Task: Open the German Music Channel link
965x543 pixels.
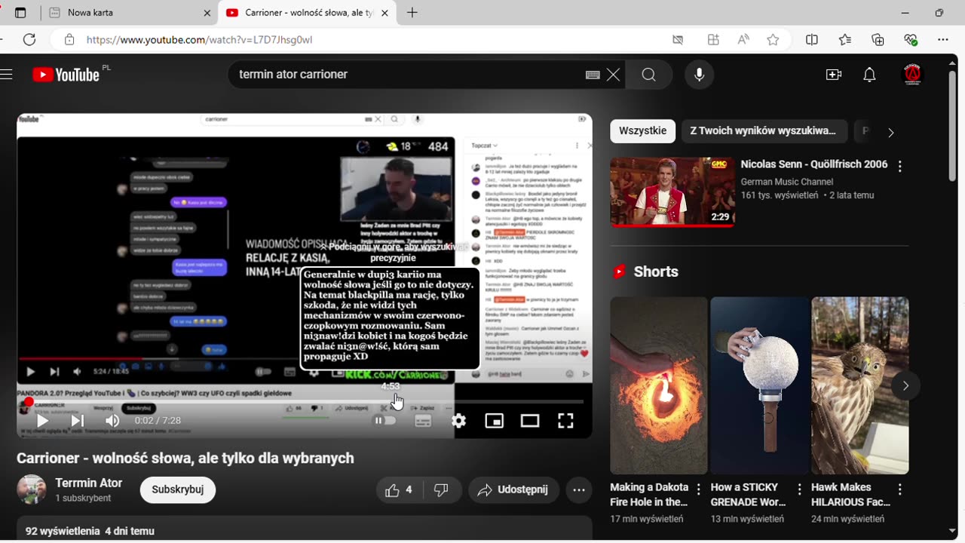Action: click(x=787, y=182)
